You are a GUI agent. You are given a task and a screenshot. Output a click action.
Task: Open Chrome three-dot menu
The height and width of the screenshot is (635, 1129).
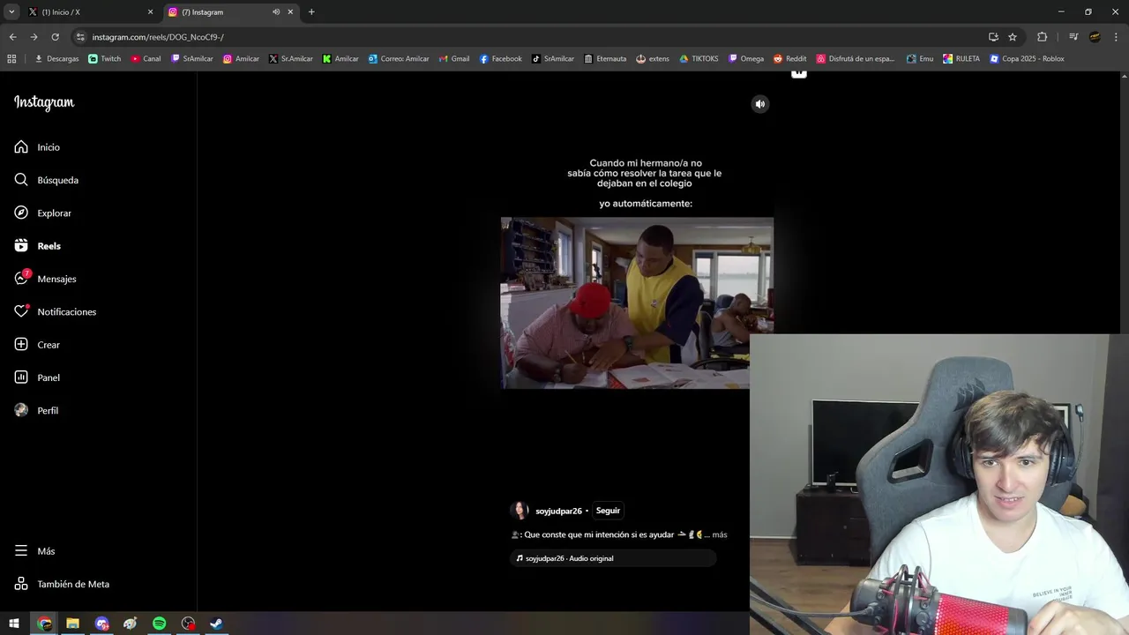(x=1116, y=37)
